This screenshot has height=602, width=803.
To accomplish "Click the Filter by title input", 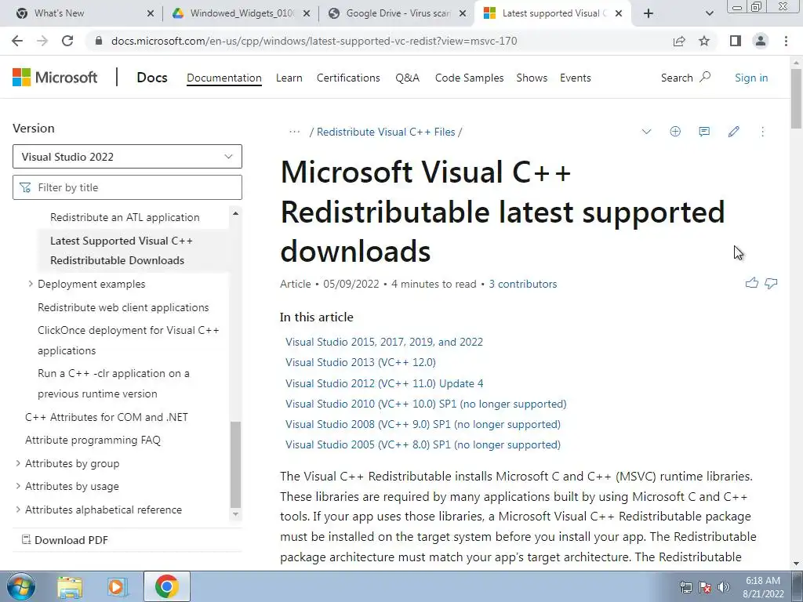I will pyautogui.click(x=127, y=187).
